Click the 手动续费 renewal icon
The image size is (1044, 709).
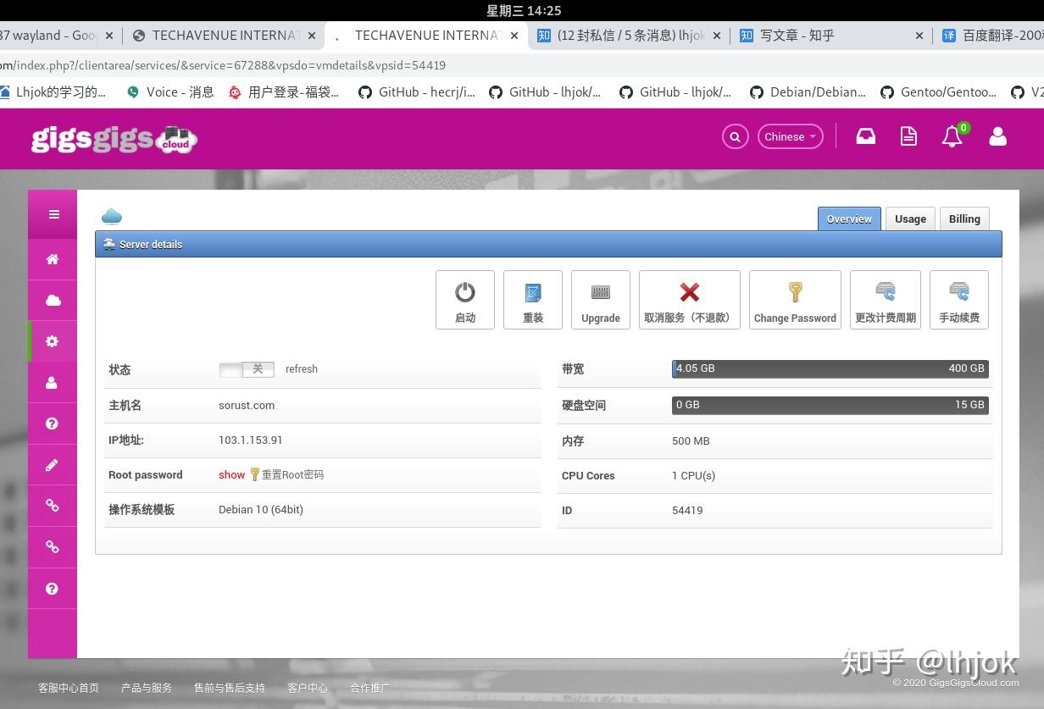click(x=958, y=299)
